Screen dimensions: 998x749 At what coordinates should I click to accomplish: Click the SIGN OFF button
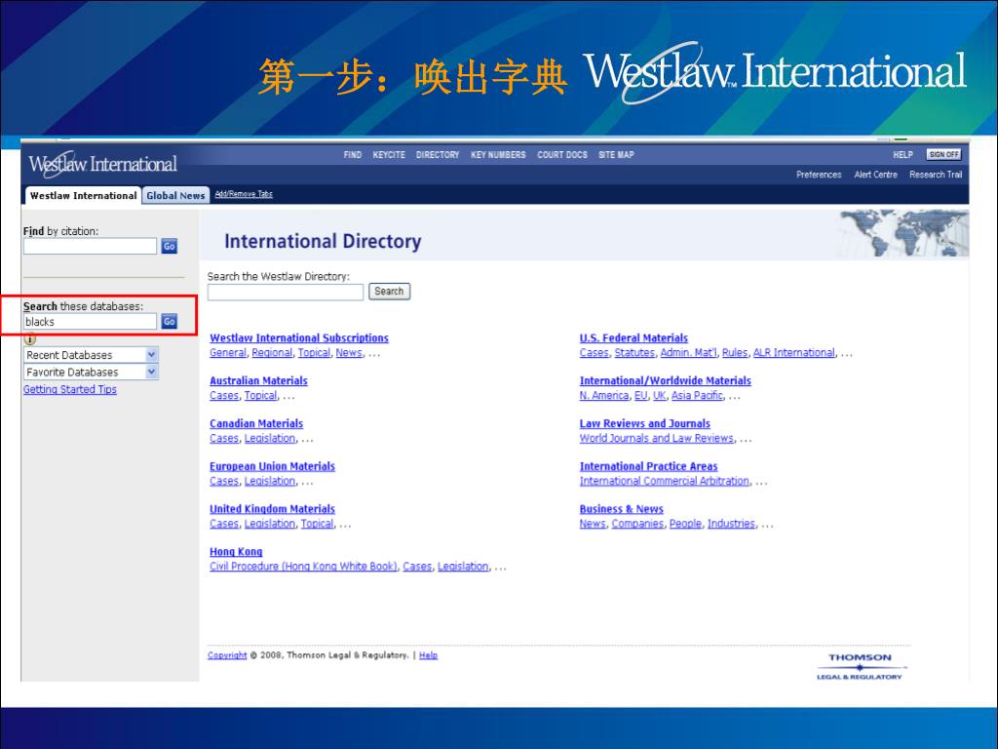click(943, 155)
